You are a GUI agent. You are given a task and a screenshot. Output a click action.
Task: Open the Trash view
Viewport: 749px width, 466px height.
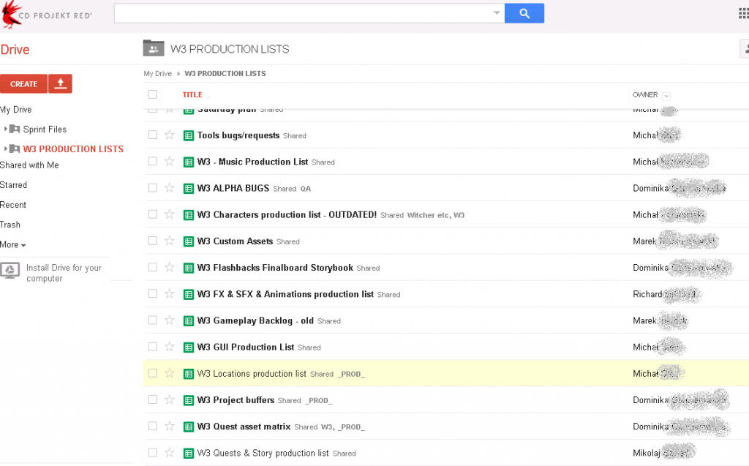pyautogui.click(x=10, y=225)
